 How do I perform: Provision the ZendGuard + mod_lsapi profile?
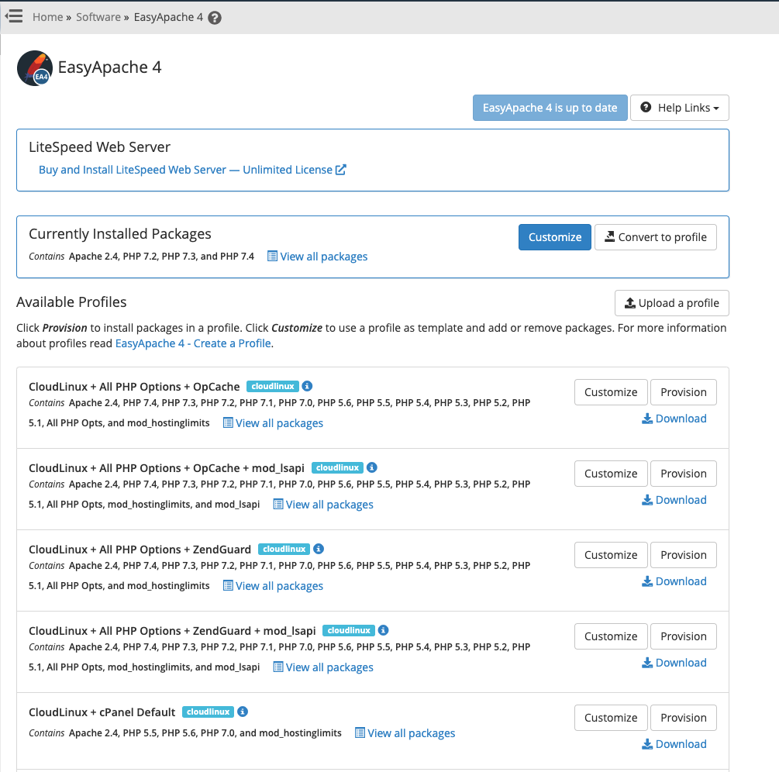click(684, 637)
